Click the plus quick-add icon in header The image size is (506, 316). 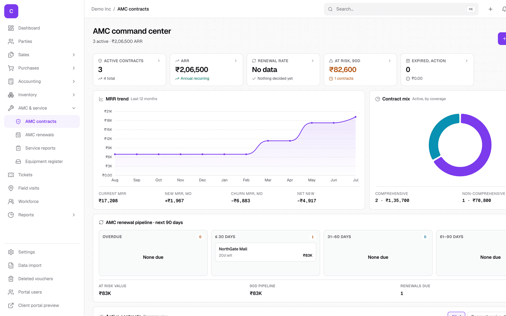[491, 9]
